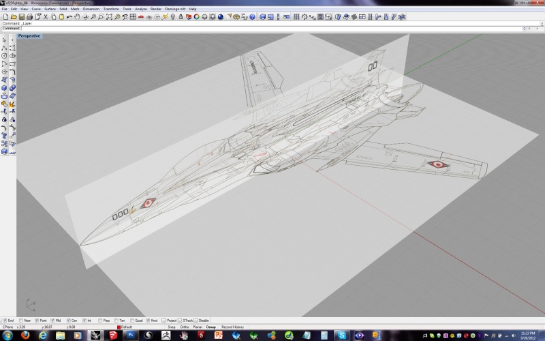The image size is (545, 341).
Task: Click the Undo arrow icon
Action: click(x=69, y=16)
